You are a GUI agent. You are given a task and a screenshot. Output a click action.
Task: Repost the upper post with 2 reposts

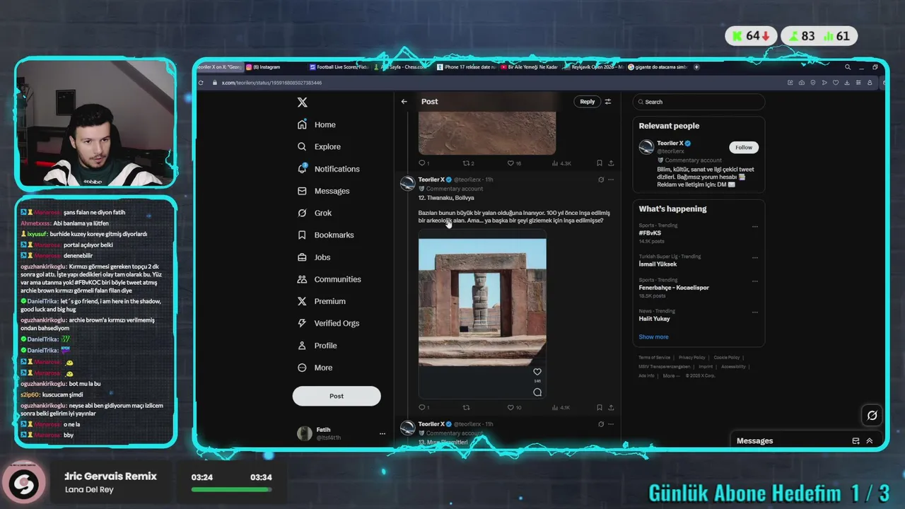point(467,163)
